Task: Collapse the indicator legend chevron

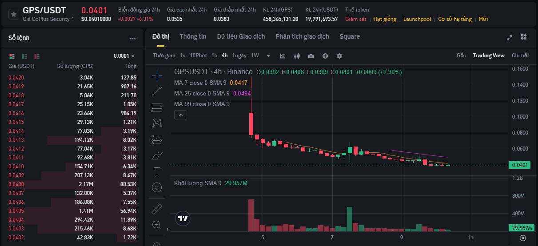Action: [x=180, y=115]
